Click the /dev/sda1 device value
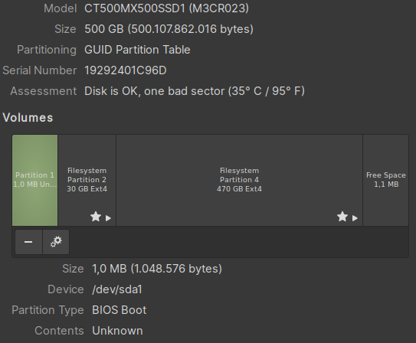The image size is (416, 343). coord(117,289)
